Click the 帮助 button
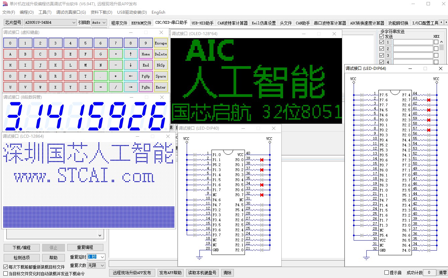The height and width of the screenshot is (278, 448). point(53,258)
